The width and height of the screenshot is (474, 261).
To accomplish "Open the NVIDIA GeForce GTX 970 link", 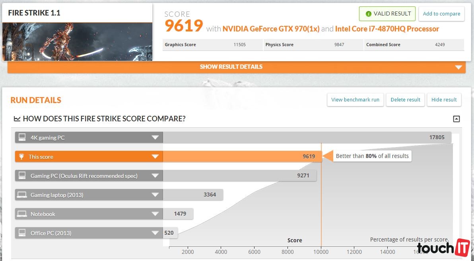I will click(271, 29).
